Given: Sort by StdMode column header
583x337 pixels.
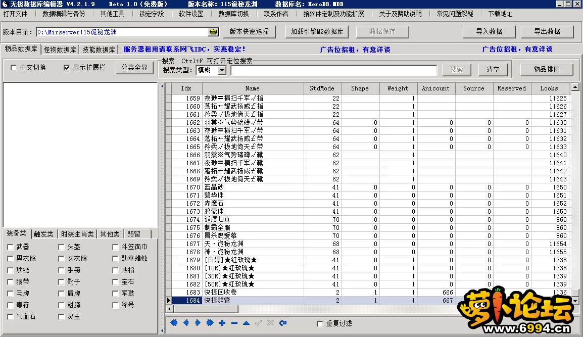Looking at the screenshot, I should click(x=322, y=88).
